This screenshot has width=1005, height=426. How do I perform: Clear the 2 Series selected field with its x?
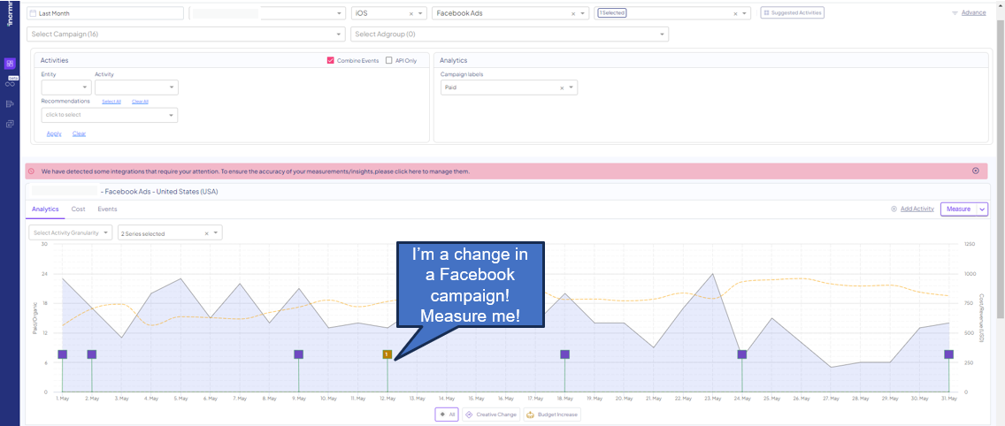tap(206, 234)
